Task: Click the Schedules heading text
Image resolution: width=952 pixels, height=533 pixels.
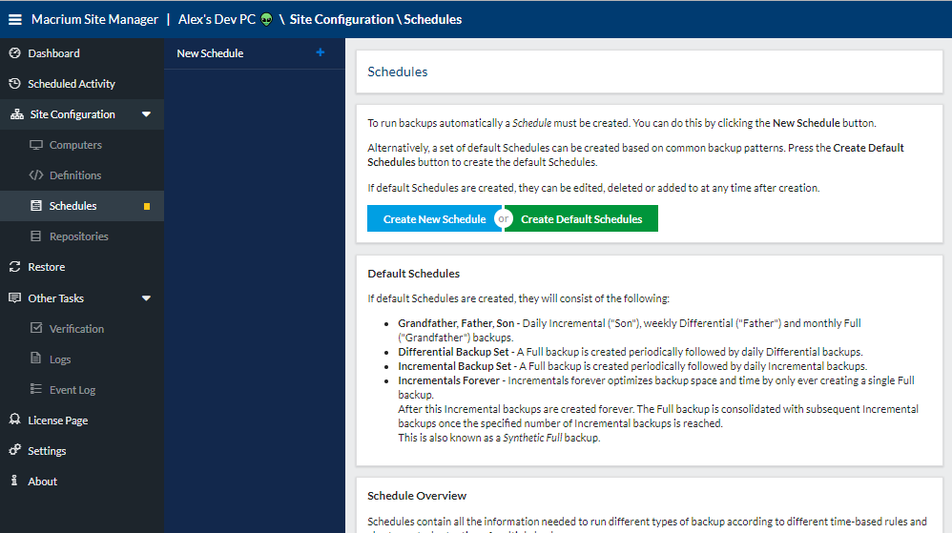Action: click(397, 72)
